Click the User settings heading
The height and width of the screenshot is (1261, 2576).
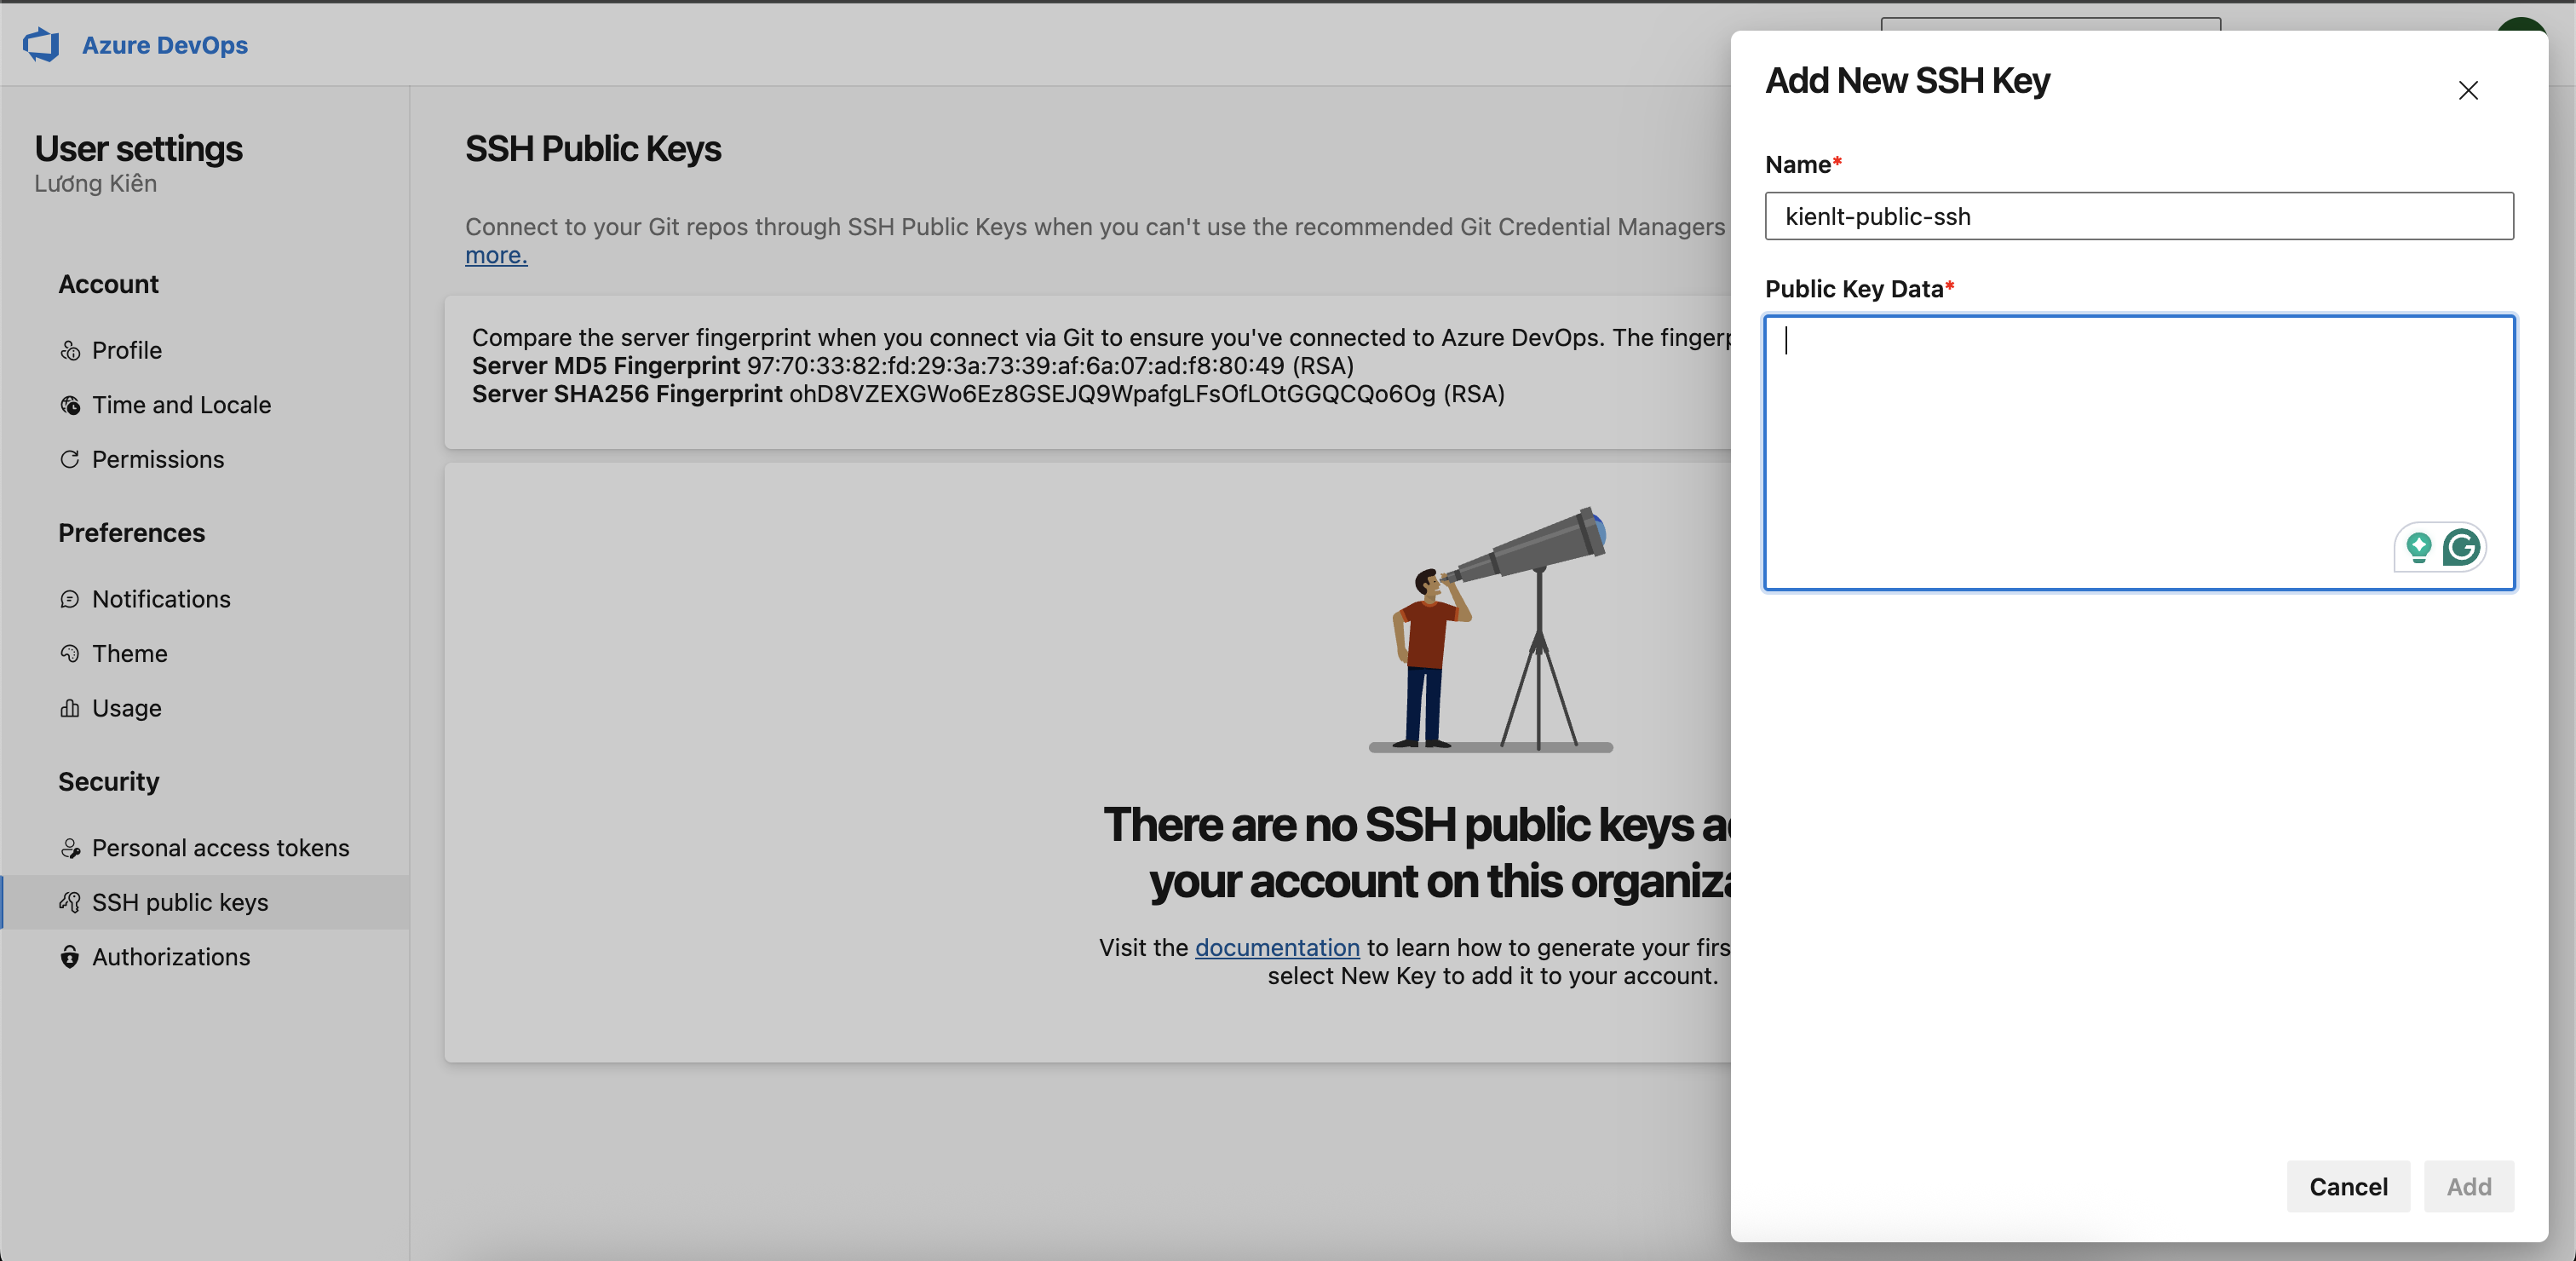139,149
